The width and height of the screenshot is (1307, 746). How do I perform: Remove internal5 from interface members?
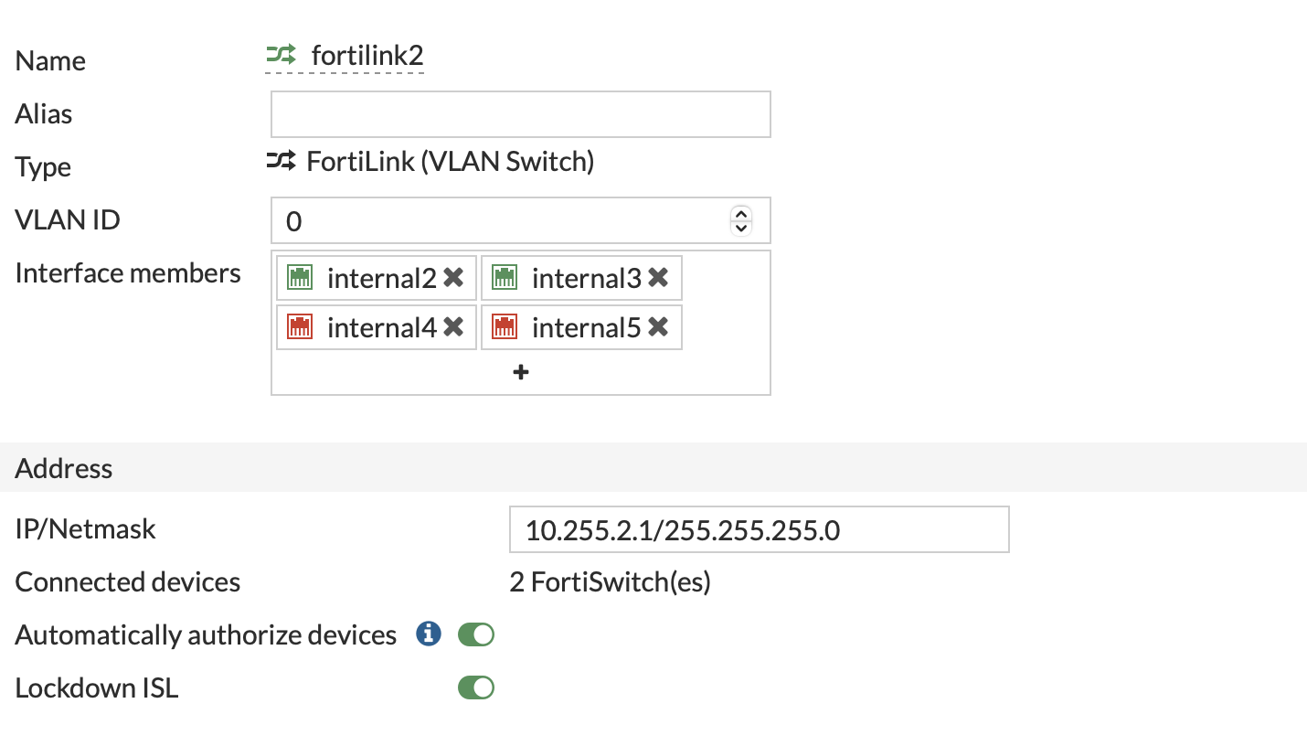pyautogui.click(x=658, y=326)
